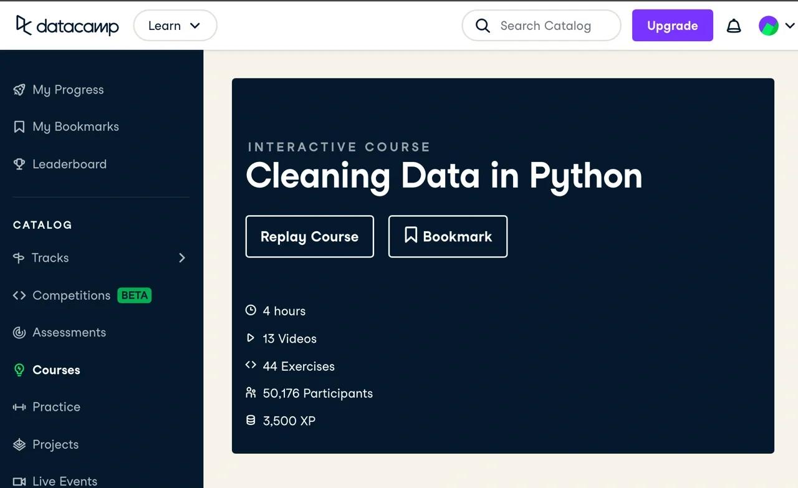Go to My Bookmarks
Viewport: 798px width, 488px height.
click(x=75, y=127)
